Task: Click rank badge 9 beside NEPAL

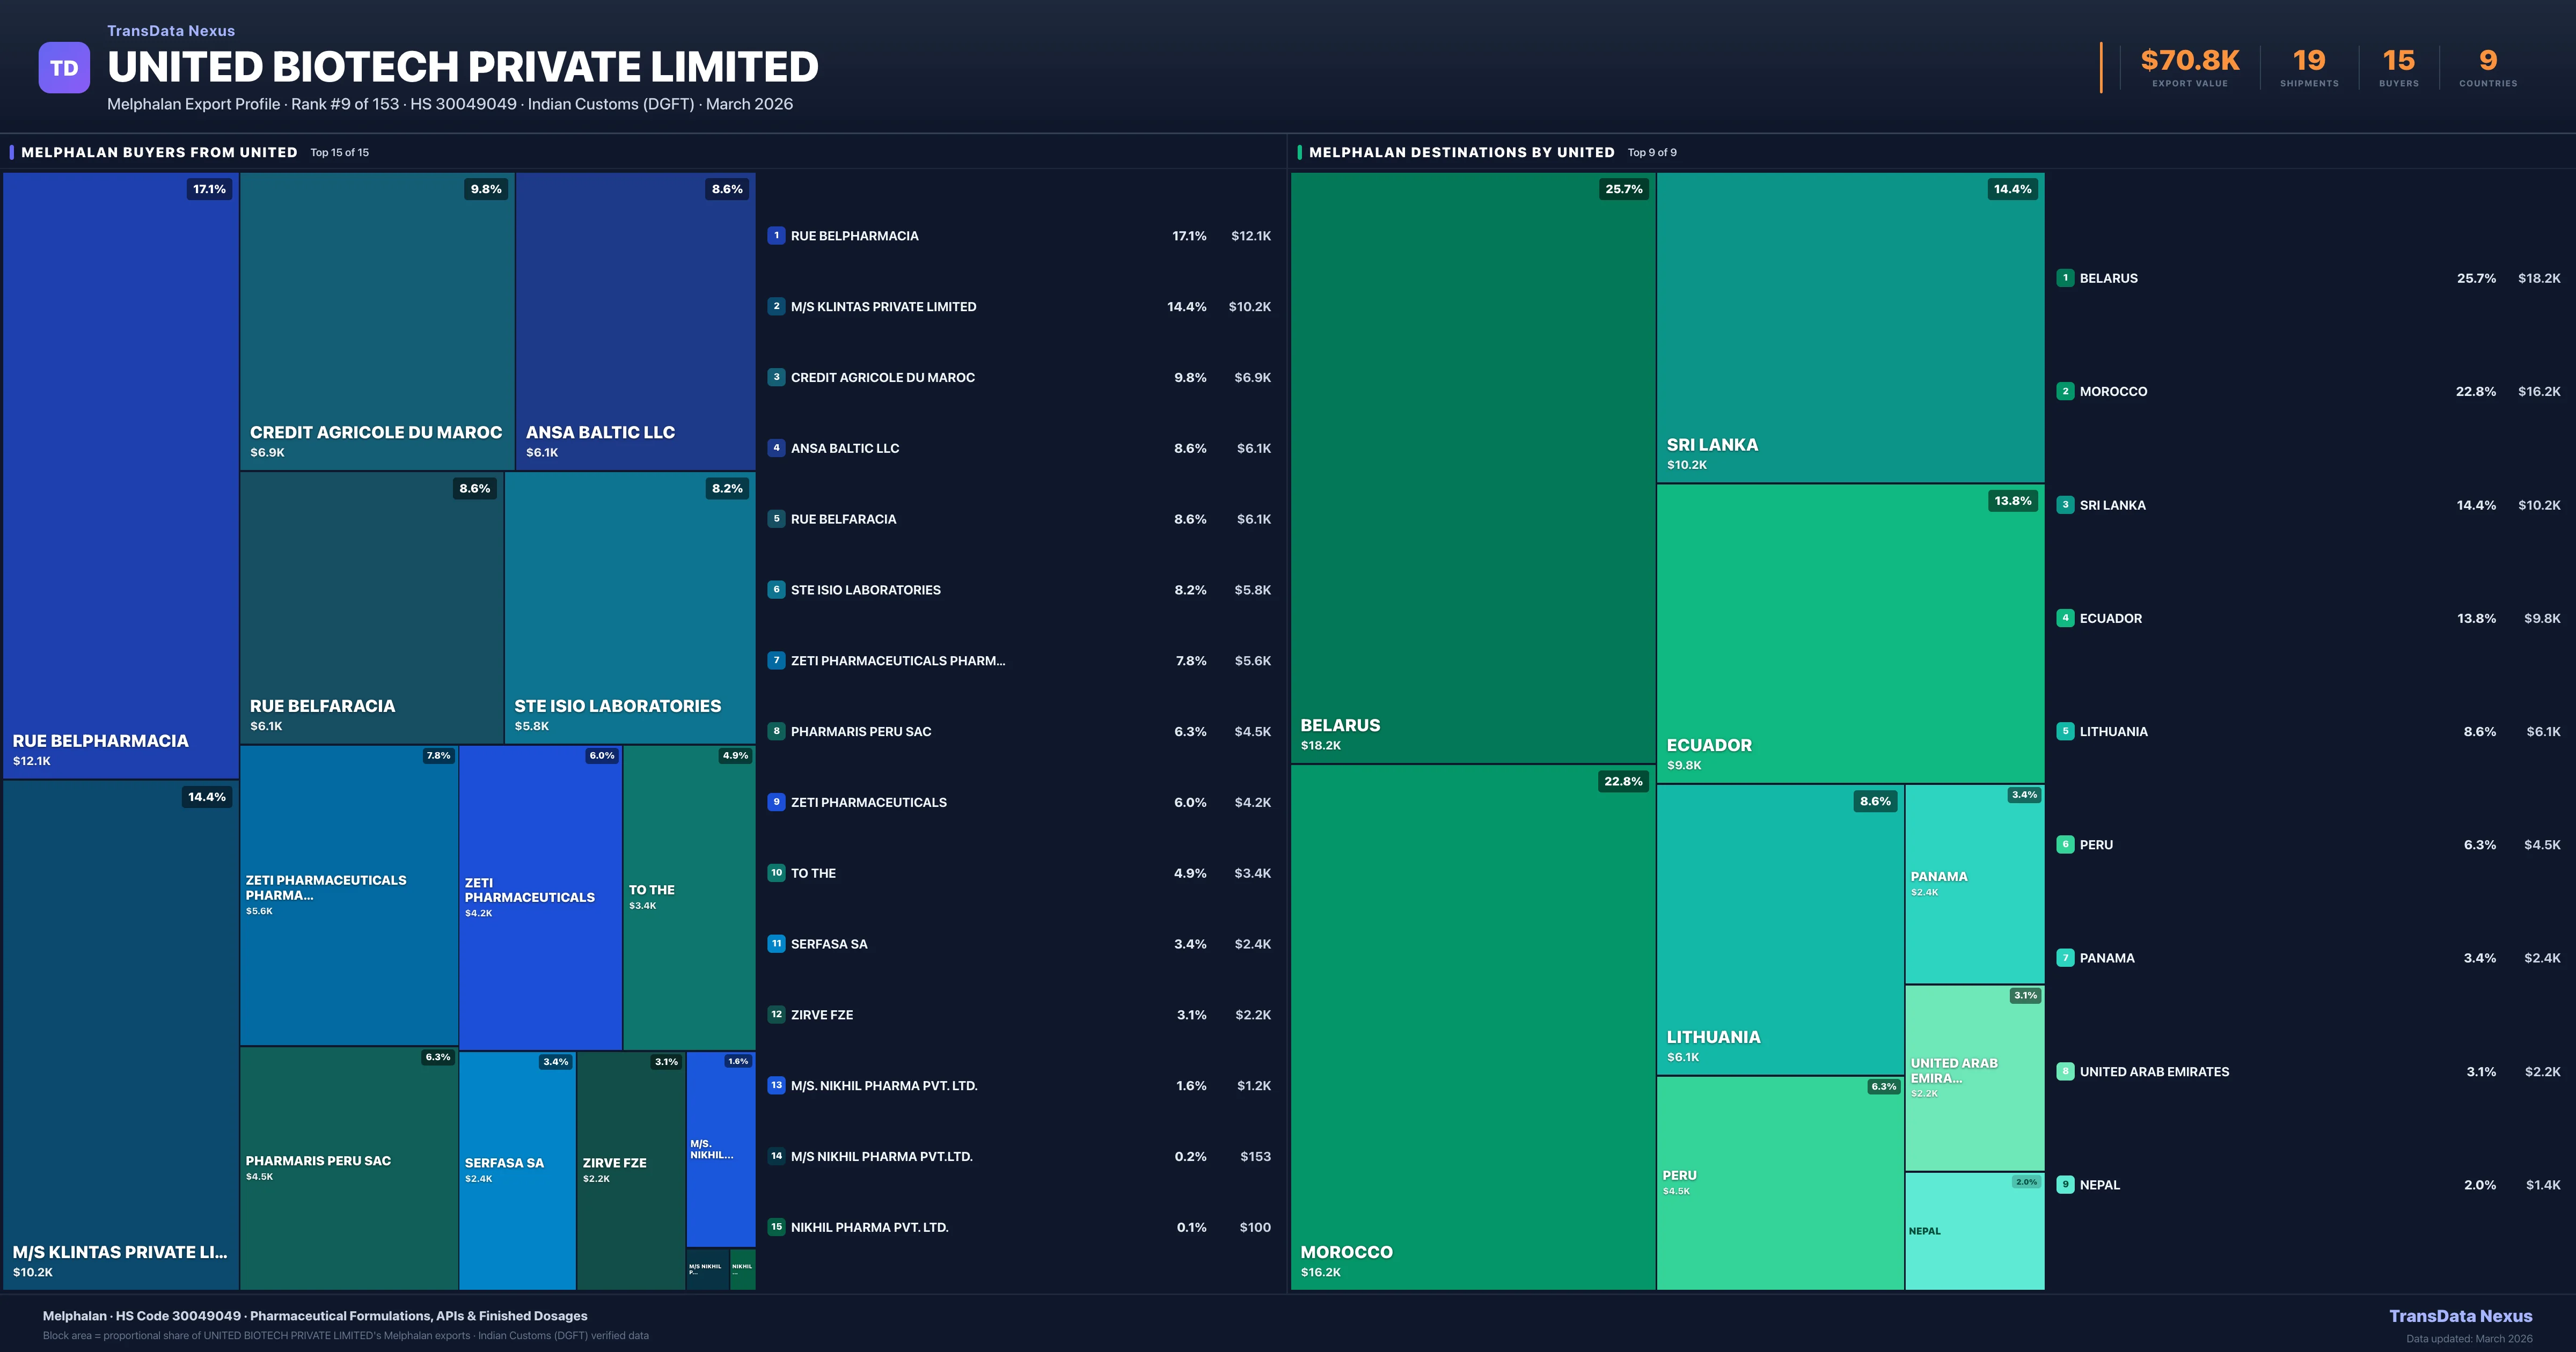Action: [x=2065, y=1184]
